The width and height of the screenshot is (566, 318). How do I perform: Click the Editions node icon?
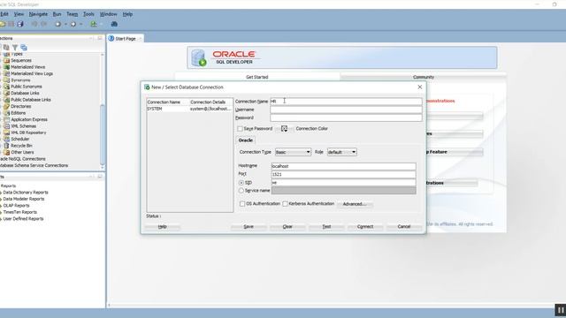pyautogui.click(x=6, y=112)
